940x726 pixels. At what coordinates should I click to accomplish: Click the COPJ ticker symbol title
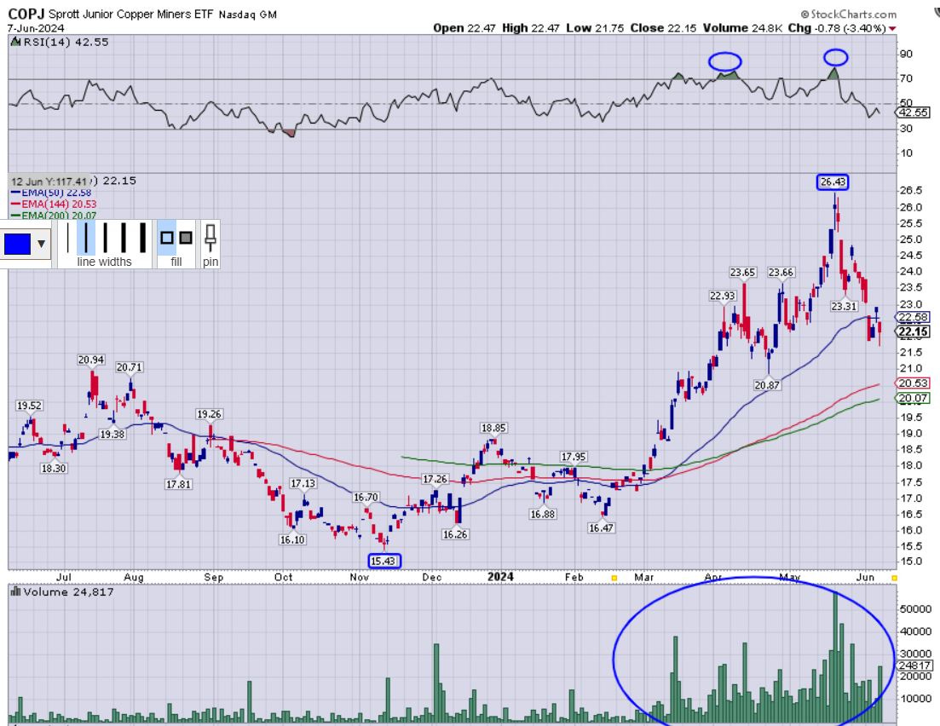coord(26,14)
